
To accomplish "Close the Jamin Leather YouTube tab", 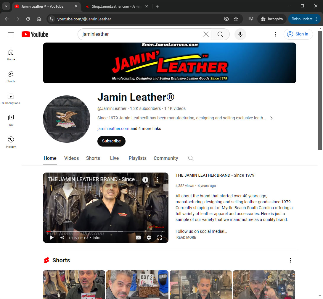I will coord(76,6).
